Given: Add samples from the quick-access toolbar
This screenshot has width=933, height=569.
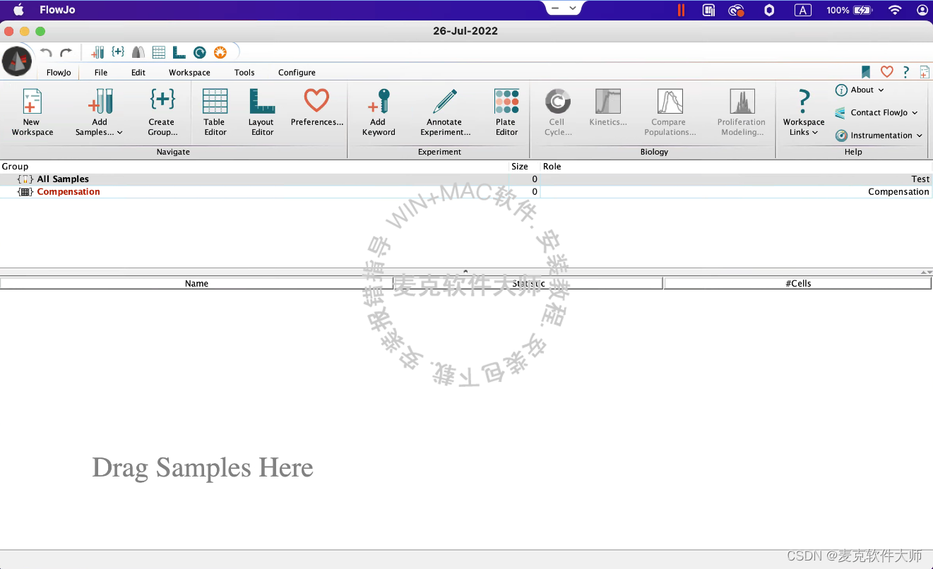Looking at the screenshot, I should pyautogui.click(x=98, y=52).
